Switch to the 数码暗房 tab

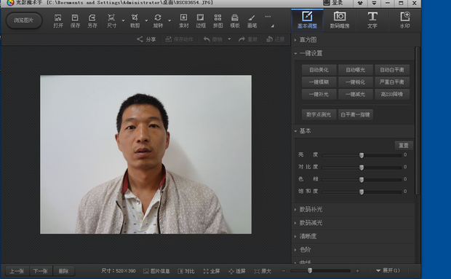(340, 20)
